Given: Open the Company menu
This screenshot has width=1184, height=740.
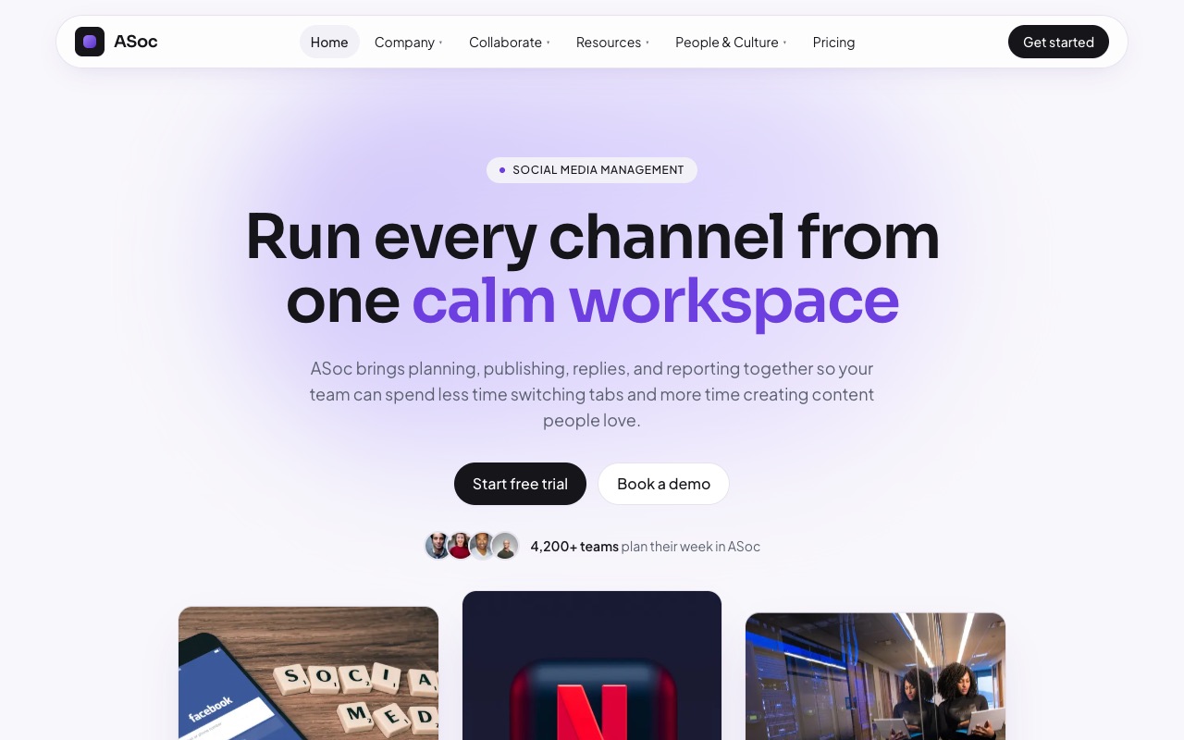Looking at the screenshot, I should (409, 42).
